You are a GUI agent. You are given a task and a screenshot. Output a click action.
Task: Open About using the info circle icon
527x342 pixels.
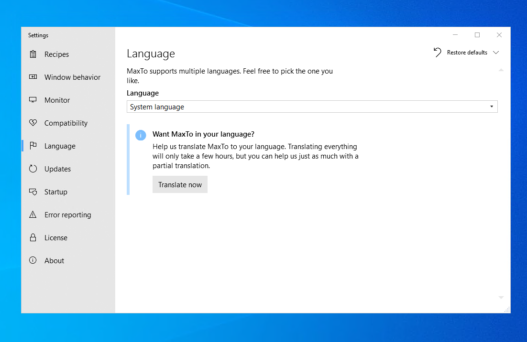(x=33, y=260)
